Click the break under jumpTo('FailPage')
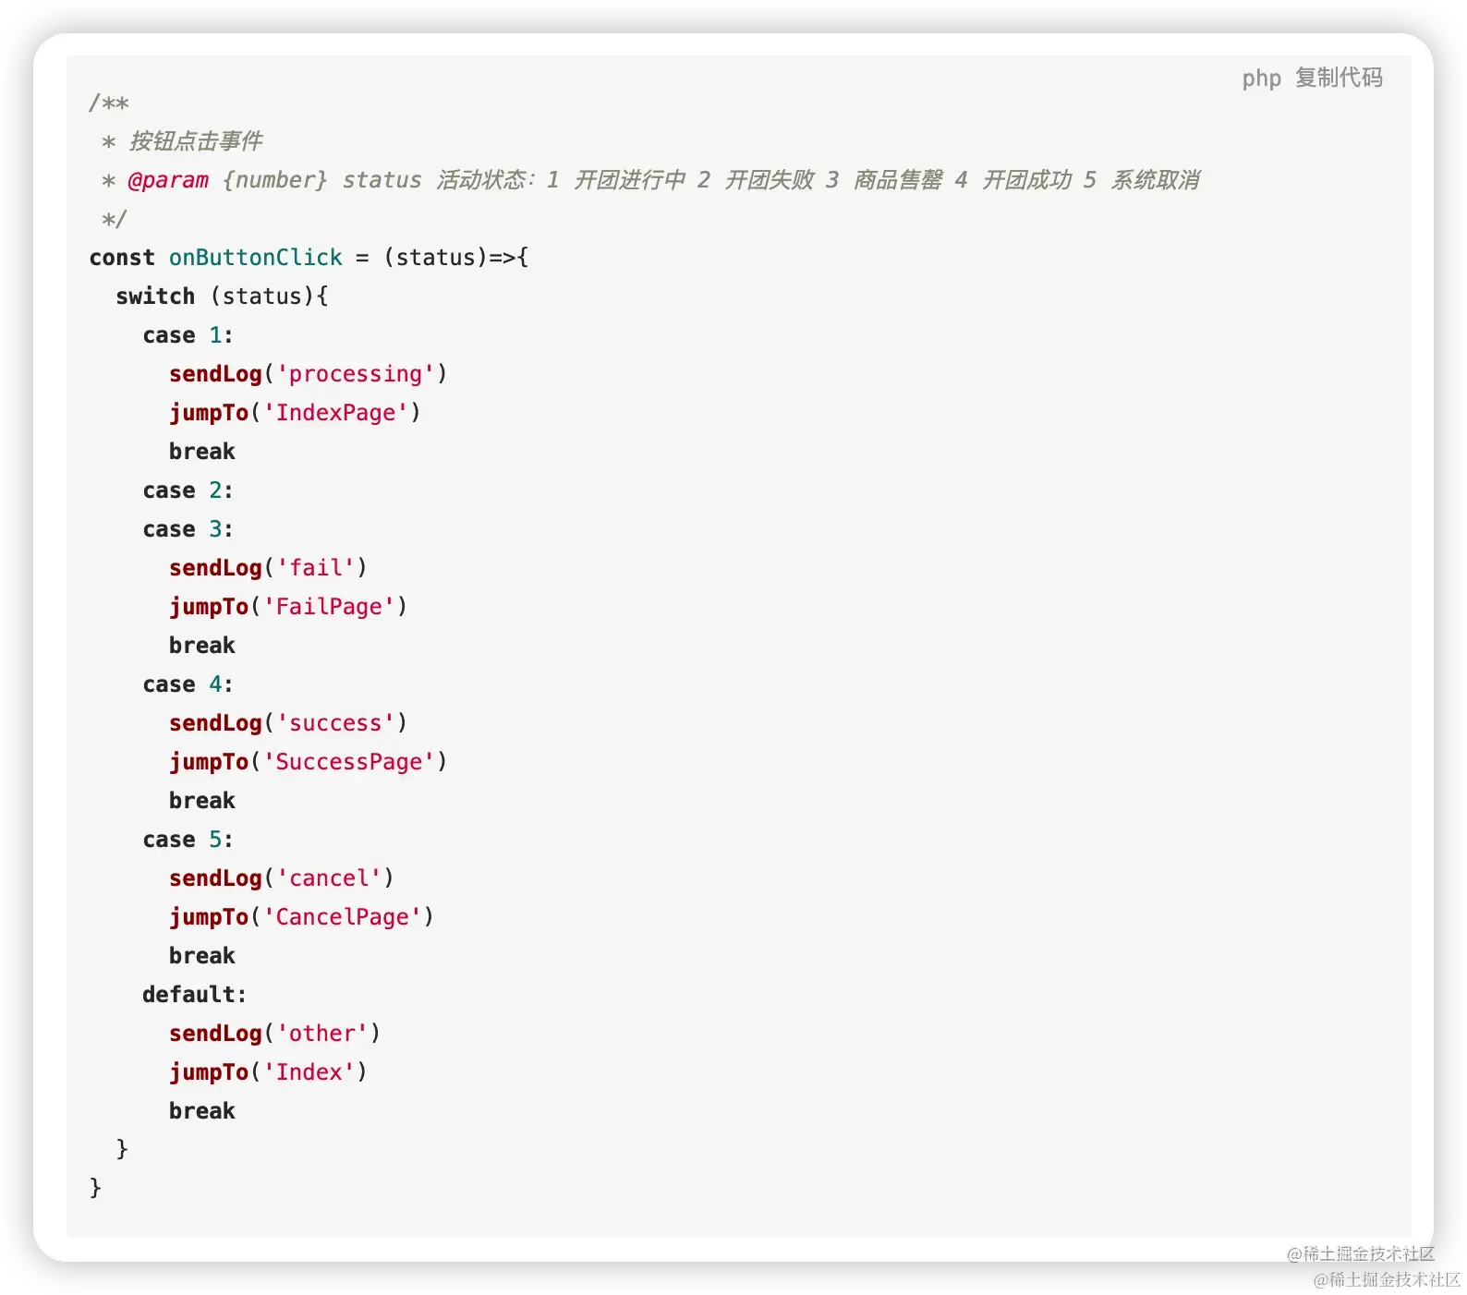The height and width of the screenshot is (1295, 1467). click(202, 646)
